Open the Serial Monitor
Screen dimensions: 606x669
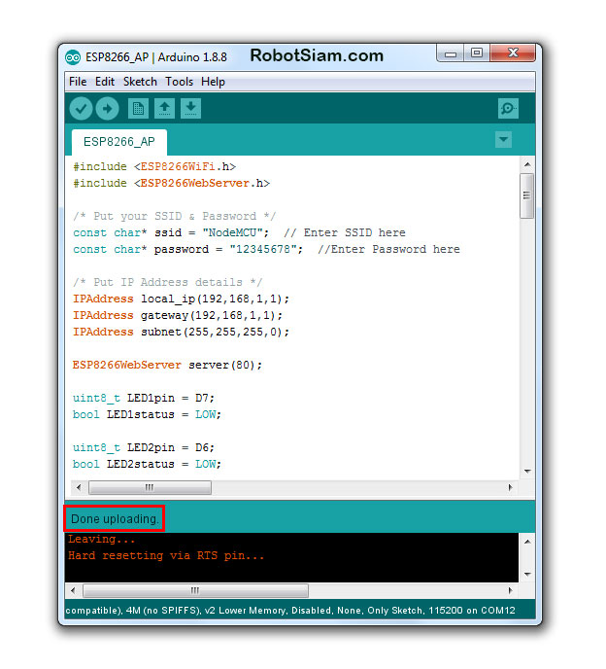[508, 108]
